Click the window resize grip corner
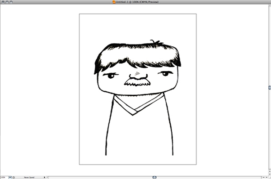Viewport: 271px width, 179px height. [x=270, y=178]
